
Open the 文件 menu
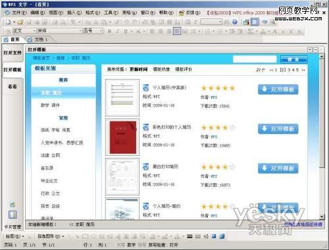point(19,13)
